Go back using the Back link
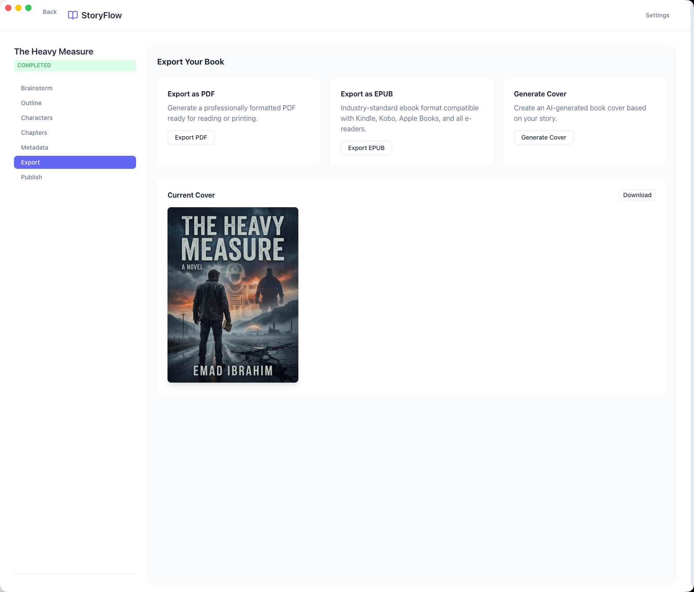 [50, 12]
